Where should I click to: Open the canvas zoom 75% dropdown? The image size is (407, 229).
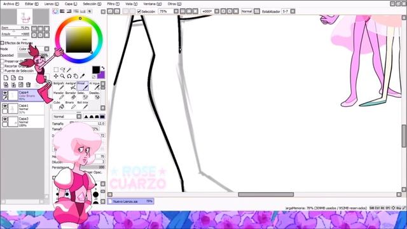pos(176,11)
